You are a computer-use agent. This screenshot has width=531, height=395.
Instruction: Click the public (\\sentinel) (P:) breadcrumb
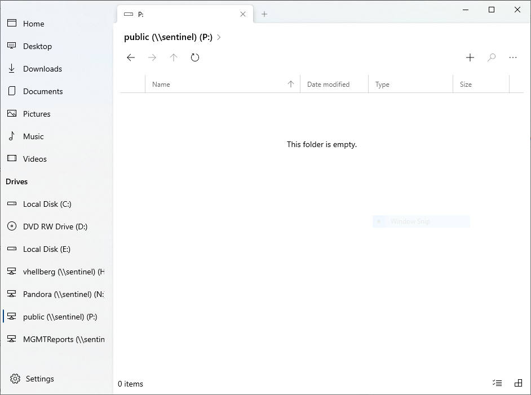coord(168,37)
